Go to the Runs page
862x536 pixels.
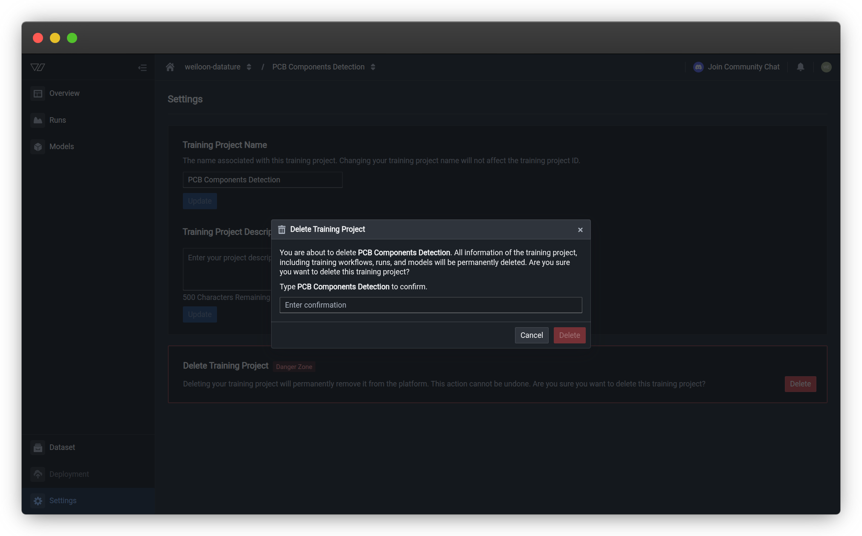click(57, 120)
